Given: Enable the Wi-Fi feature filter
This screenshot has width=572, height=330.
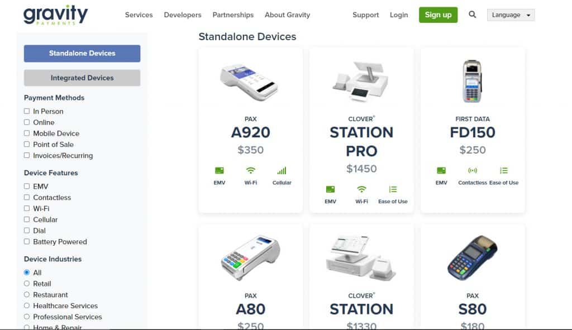Looking at the screenshot, I should 27,209.
